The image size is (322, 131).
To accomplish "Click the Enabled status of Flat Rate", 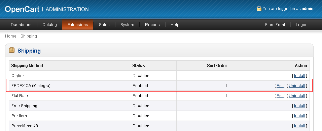I will click(x=140, y=95).
